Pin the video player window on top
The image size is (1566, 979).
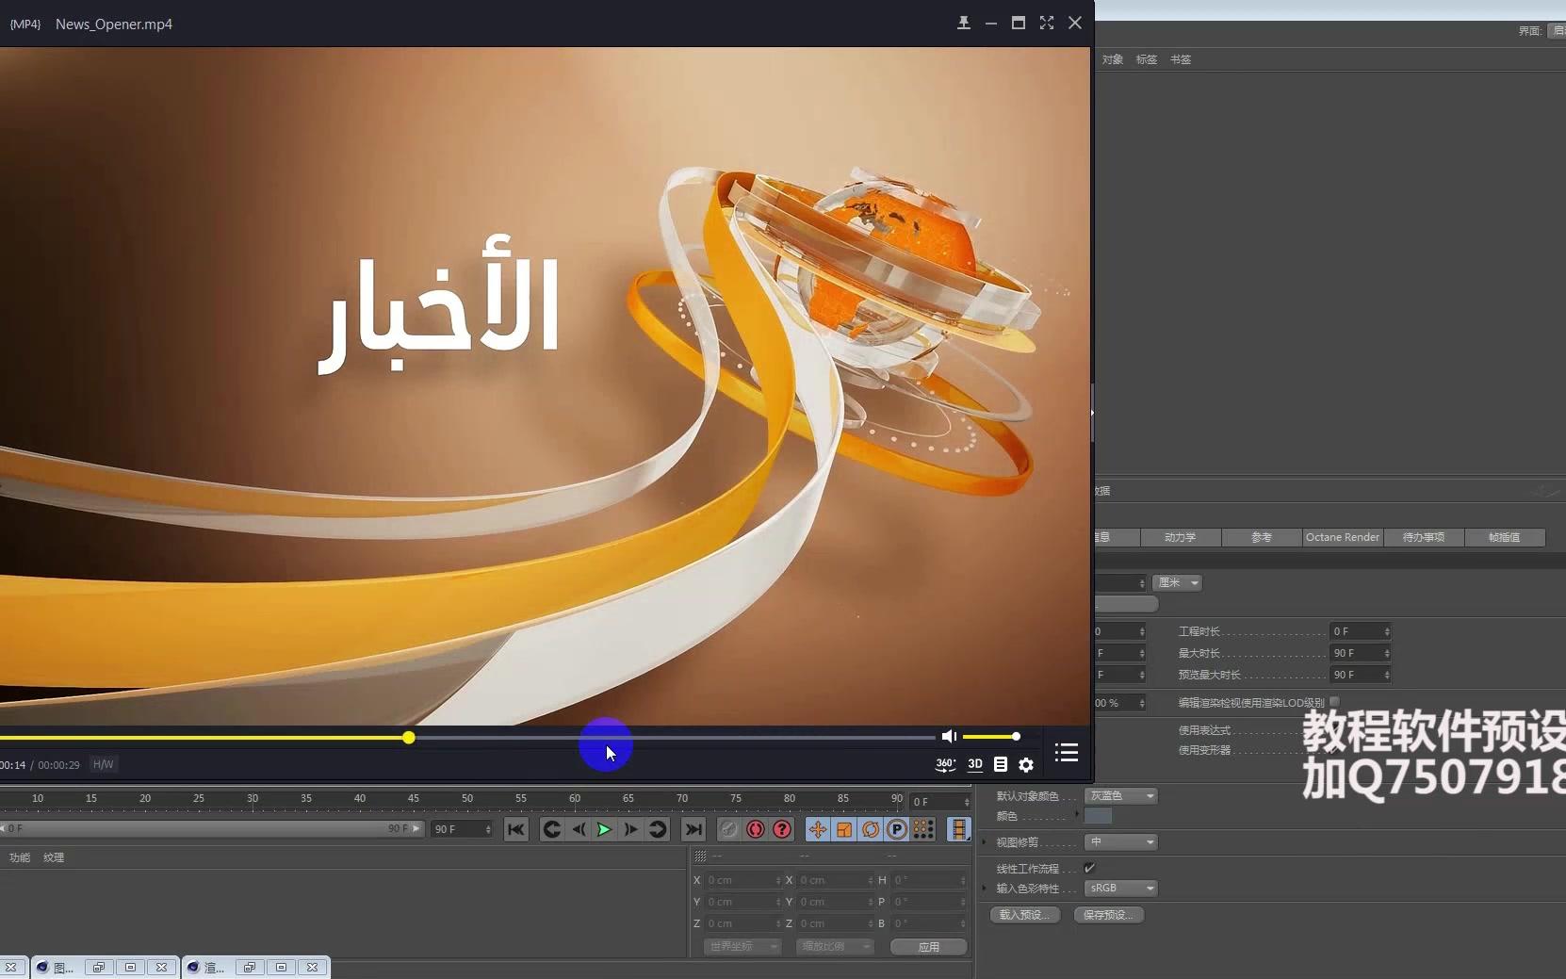coord(963,24)
